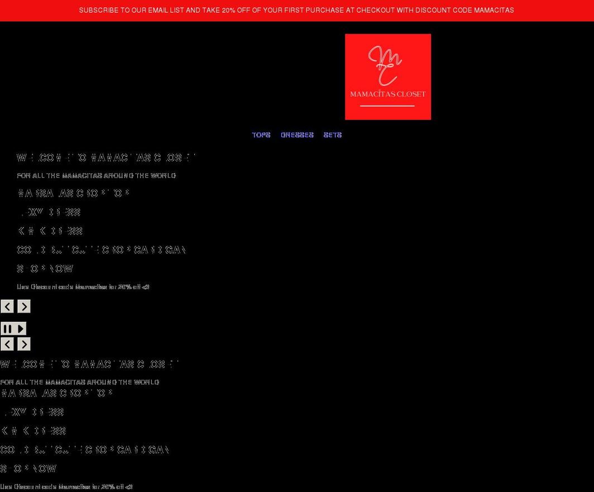Click the previous-slide arrow above the pause button
This screenshot has height=492, width=594.
[7, 306]
